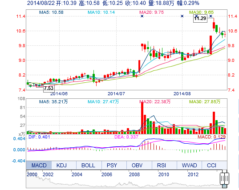Click year 2004 on overview timeline
Viewport: 239px width, 190px height.
coord(77,174)
